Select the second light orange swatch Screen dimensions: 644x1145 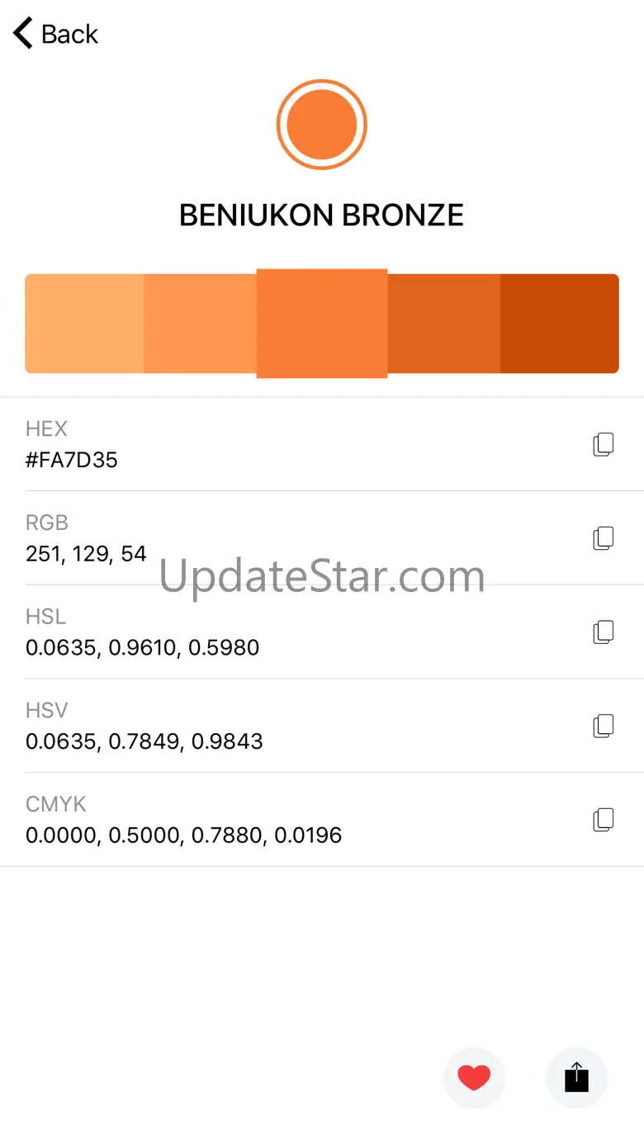(x=200, y=324)
